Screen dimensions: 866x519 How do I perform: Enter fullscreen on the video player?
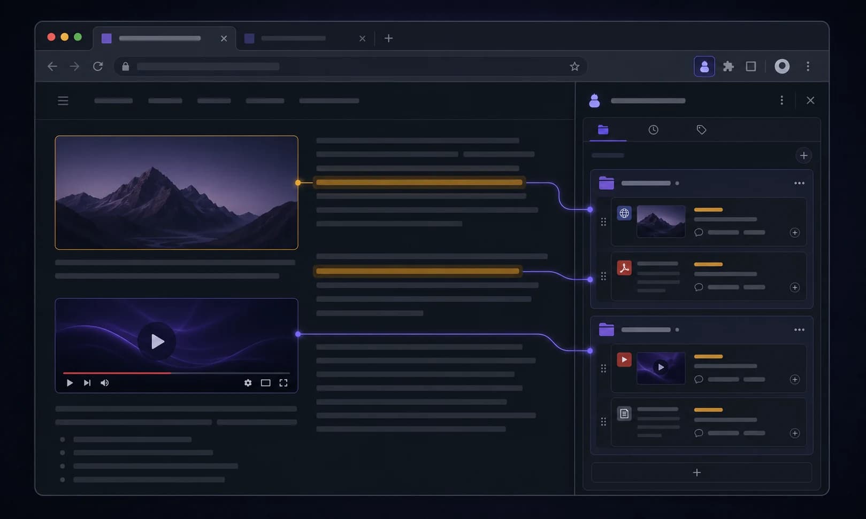(x=283, y=383)
